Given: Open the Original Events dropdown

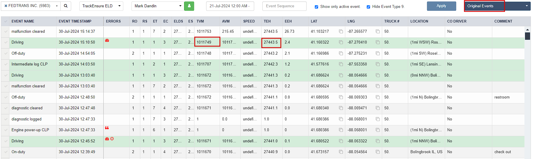Looking at the screenshot, I should tap(498, 6).
